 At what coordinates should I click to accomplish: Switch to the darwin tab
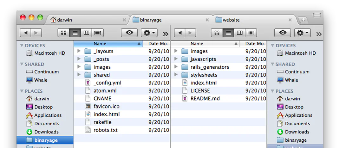(87, 20)
